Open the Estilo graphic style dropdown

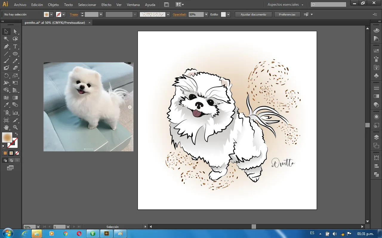[x=228, y=14]
